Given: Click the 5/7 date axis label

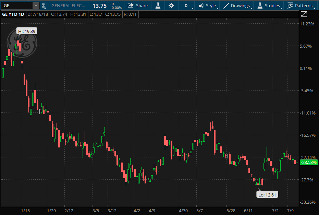Looking at the screenshot, I should coord(199,211).
